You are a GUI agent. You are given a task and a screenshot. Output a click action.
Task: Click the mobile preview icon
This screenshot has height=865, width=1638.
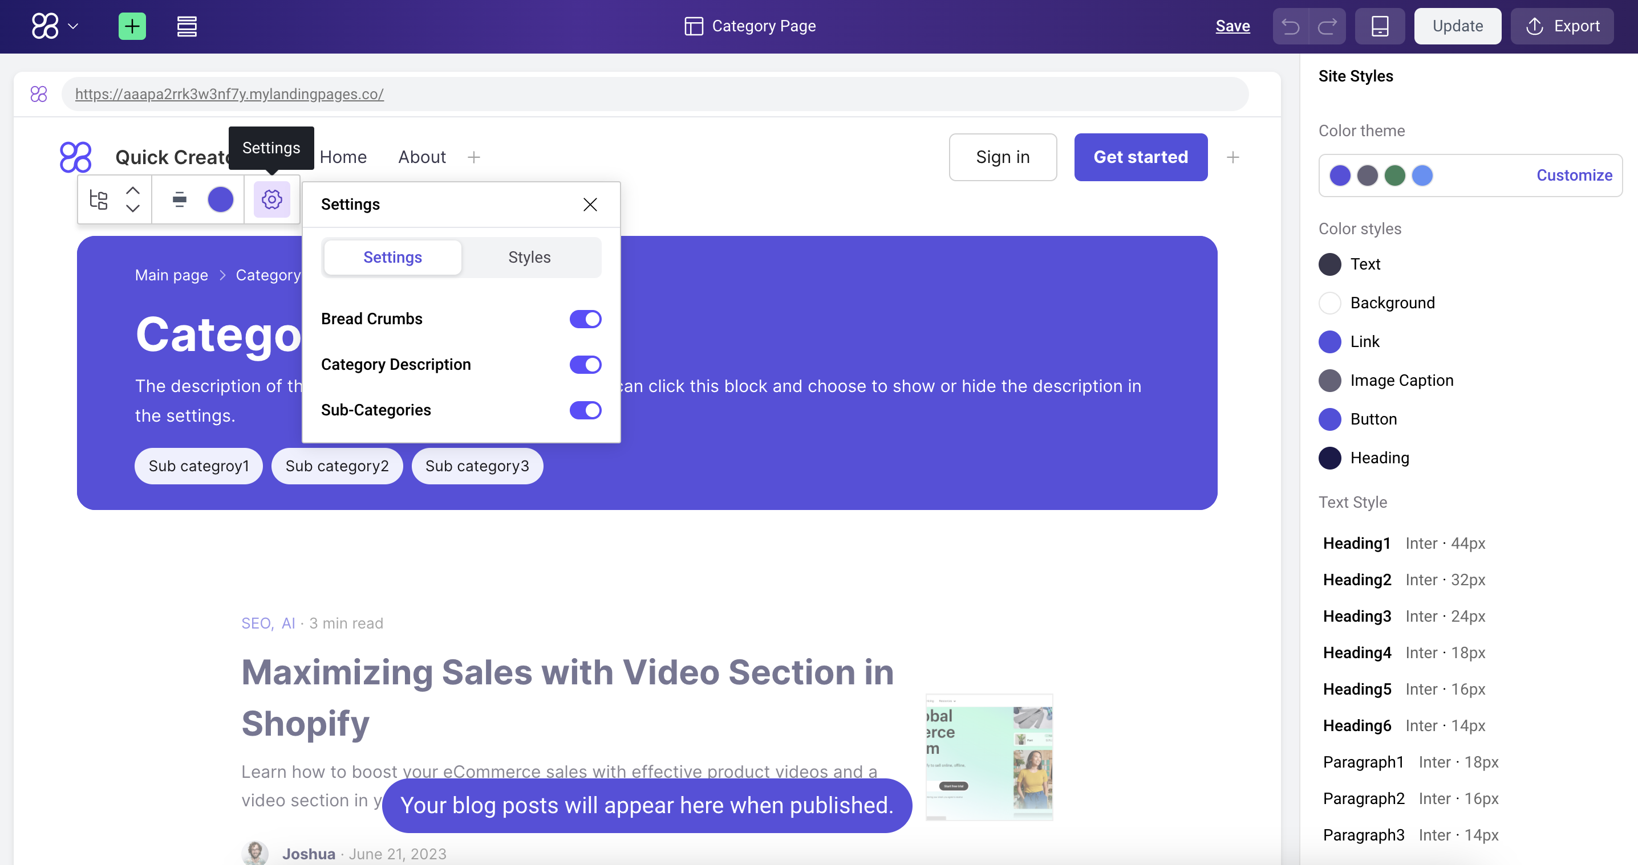pos(1381,25)
